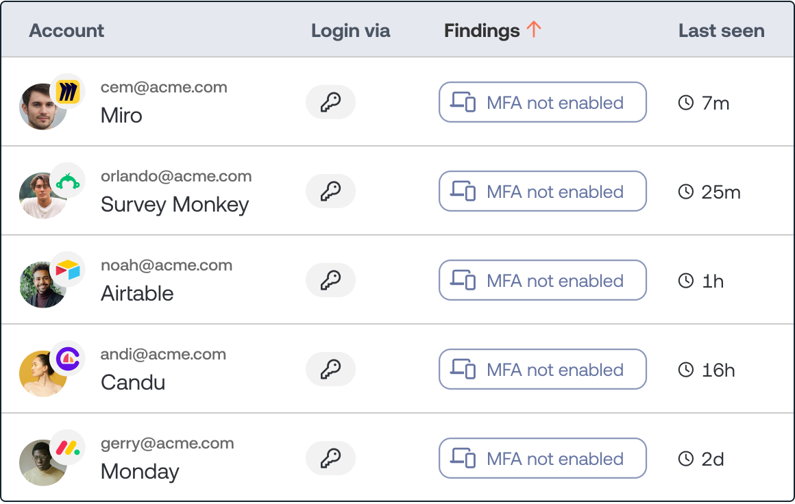Click clock icon next to 7m
The width and height of the screenshot is (795, 504).
685,103
